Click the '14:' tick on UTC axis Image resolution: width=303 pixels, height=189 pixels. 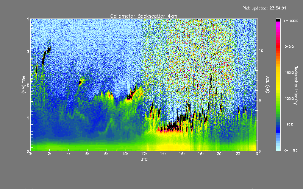(163, 154)
